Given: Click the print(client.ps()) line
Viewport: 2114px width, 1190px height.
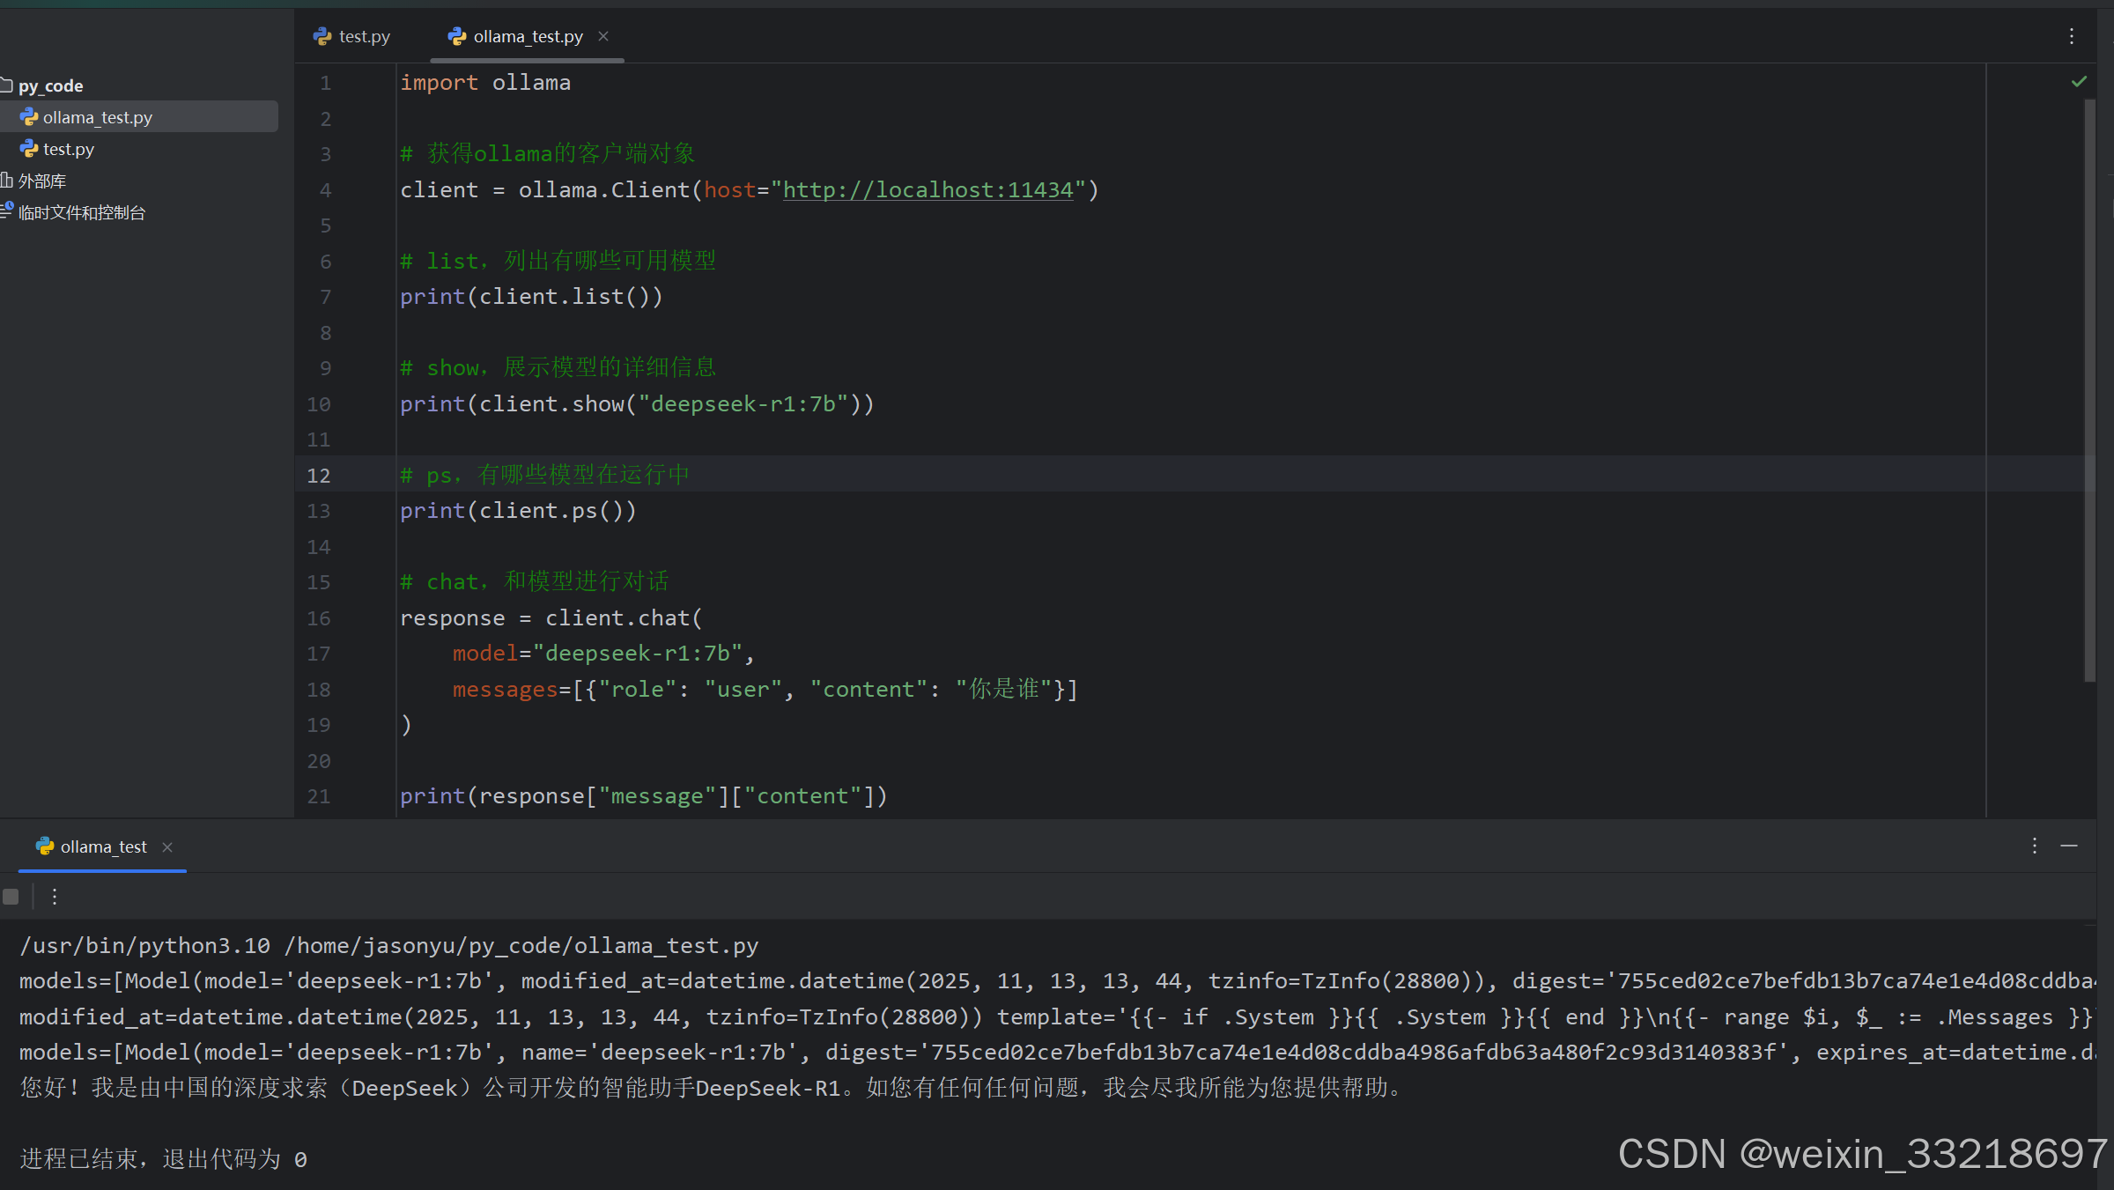Looking at the screenshot, I should 518,511.
